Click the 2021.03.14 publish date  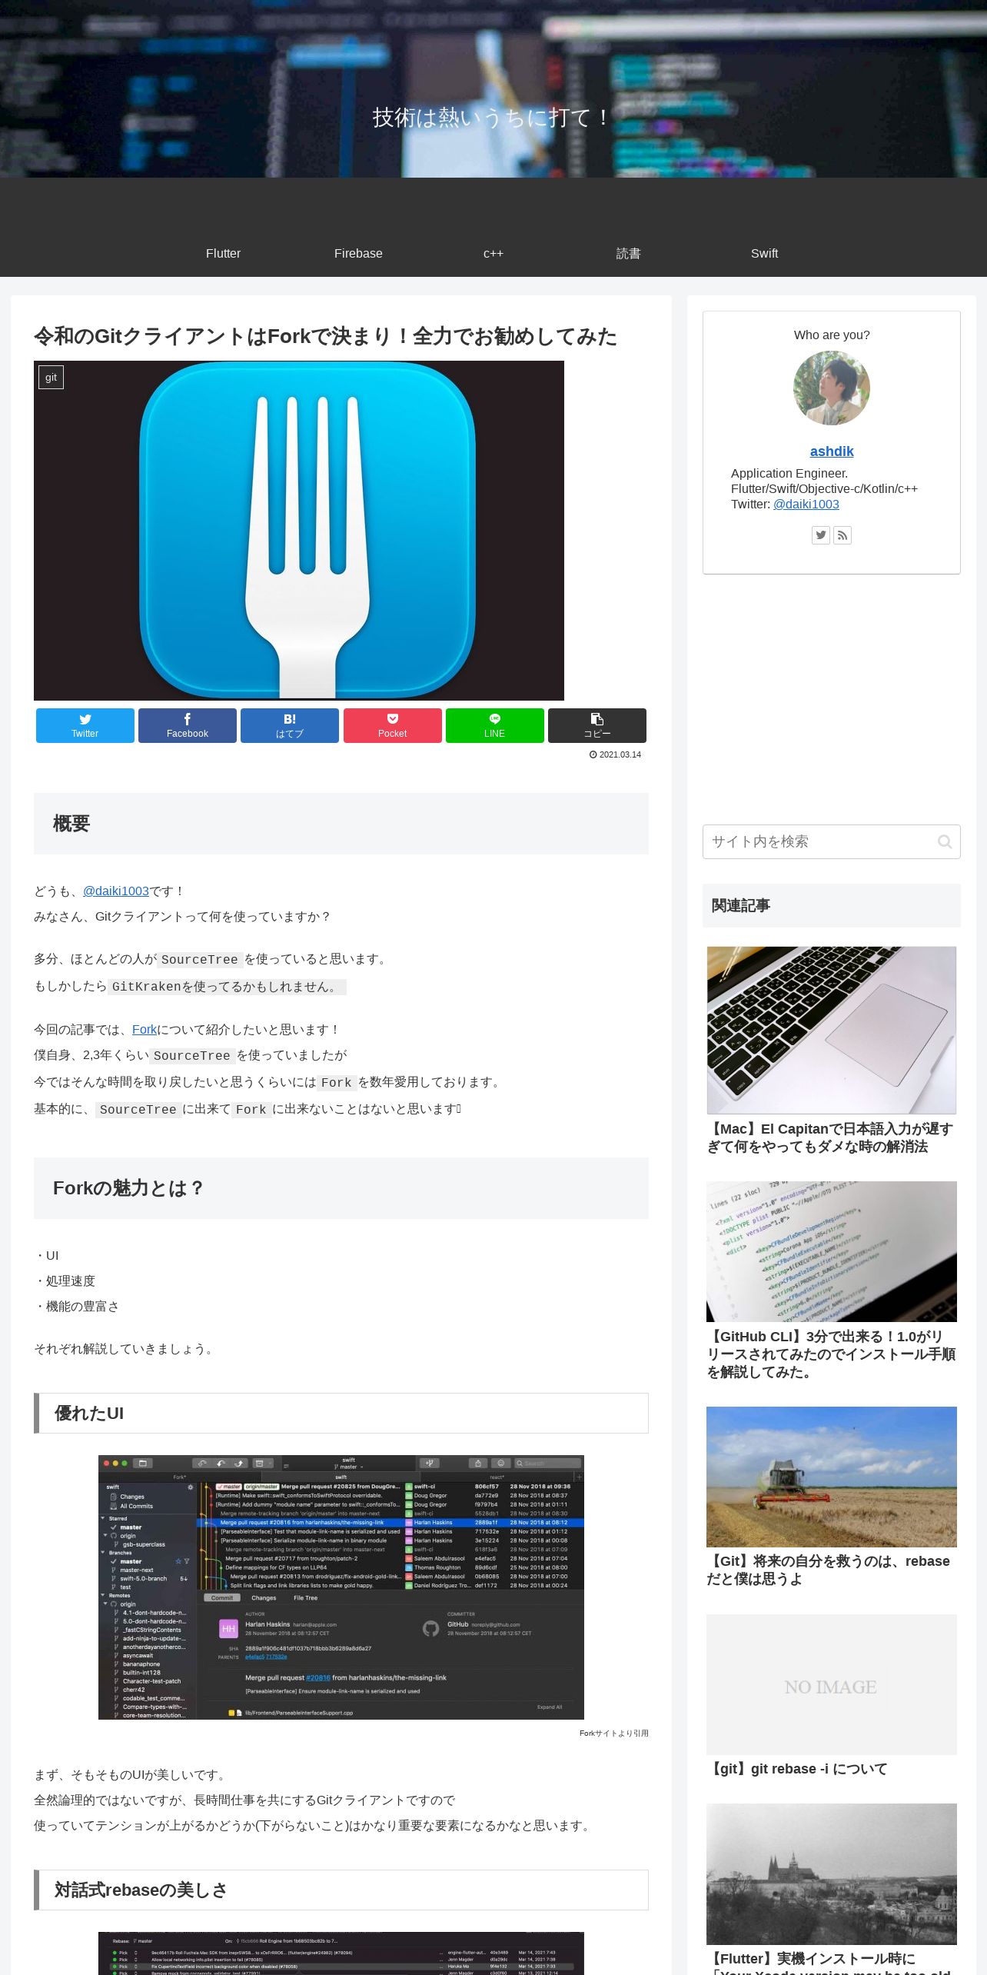pos(615,754)
